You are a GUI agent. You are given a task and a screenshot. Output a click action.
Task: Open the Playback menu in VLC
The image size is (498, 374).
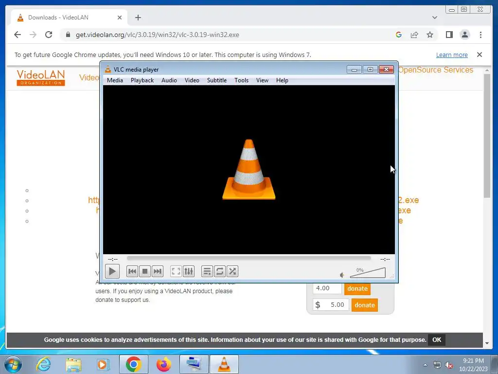tap(142, 80)
